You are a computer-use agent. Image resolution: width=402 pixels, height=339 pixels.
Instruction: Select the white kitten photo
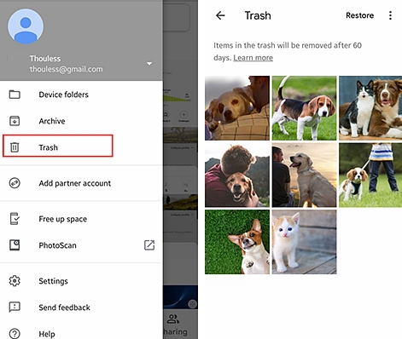pos(304,242)
